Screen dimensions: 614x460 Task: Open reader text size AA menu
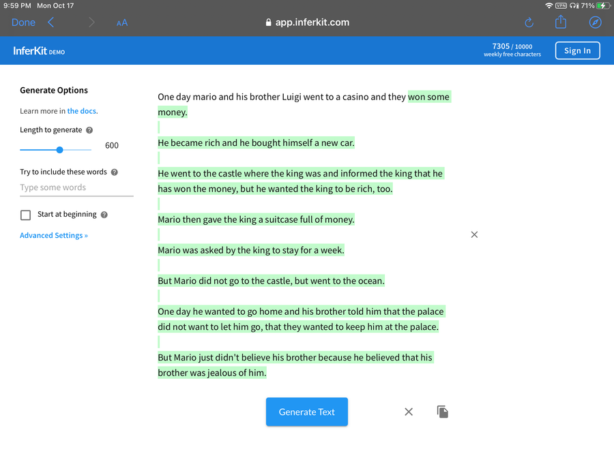[122, 22]
